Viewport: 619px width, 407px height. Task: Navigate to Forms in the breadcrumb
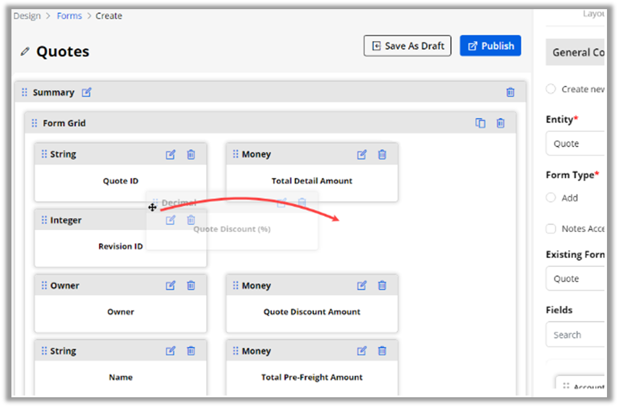(69, 16)
